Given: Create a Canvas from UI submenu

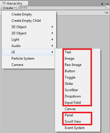Looking at the screenshot, I should coord(70,109).
